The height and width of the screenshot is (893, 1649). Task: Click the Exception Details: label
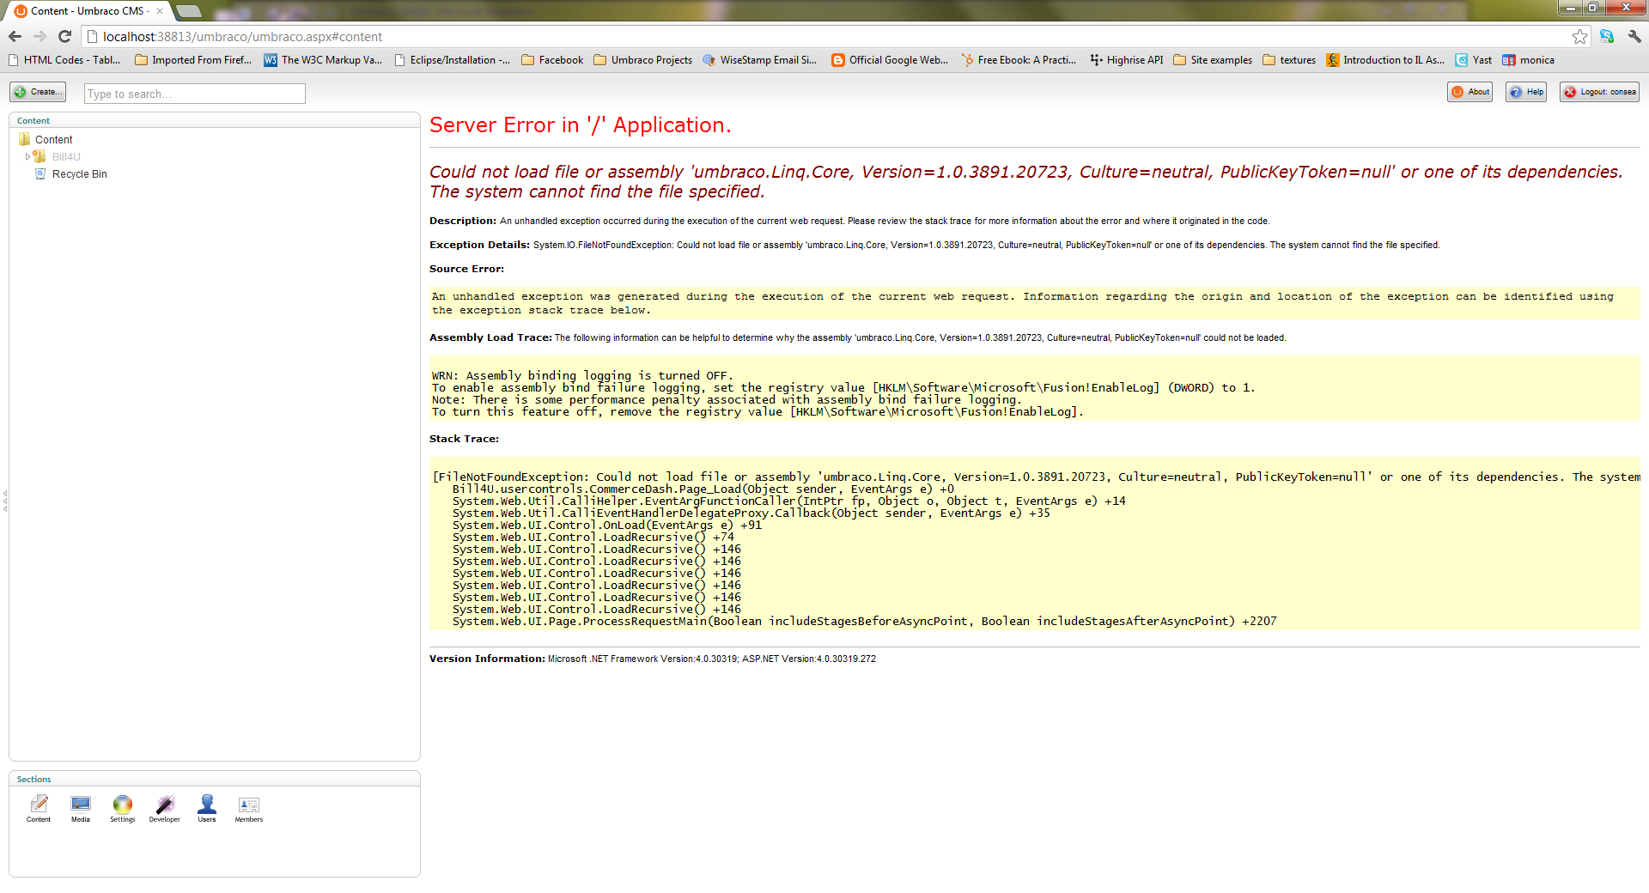[x=479, y=245]
